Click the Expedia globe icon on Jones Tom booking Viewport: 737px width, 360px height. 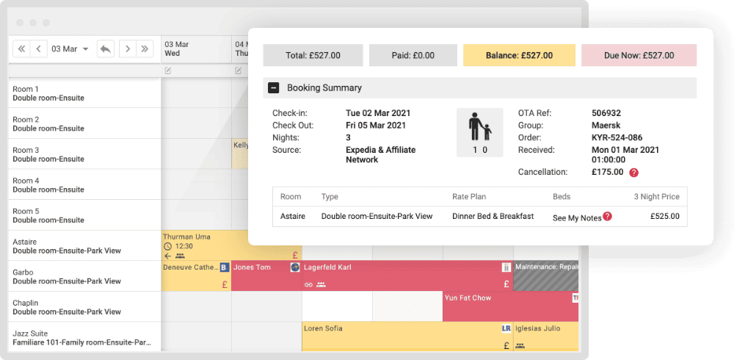pyautogui.click(x=295, y=267)
